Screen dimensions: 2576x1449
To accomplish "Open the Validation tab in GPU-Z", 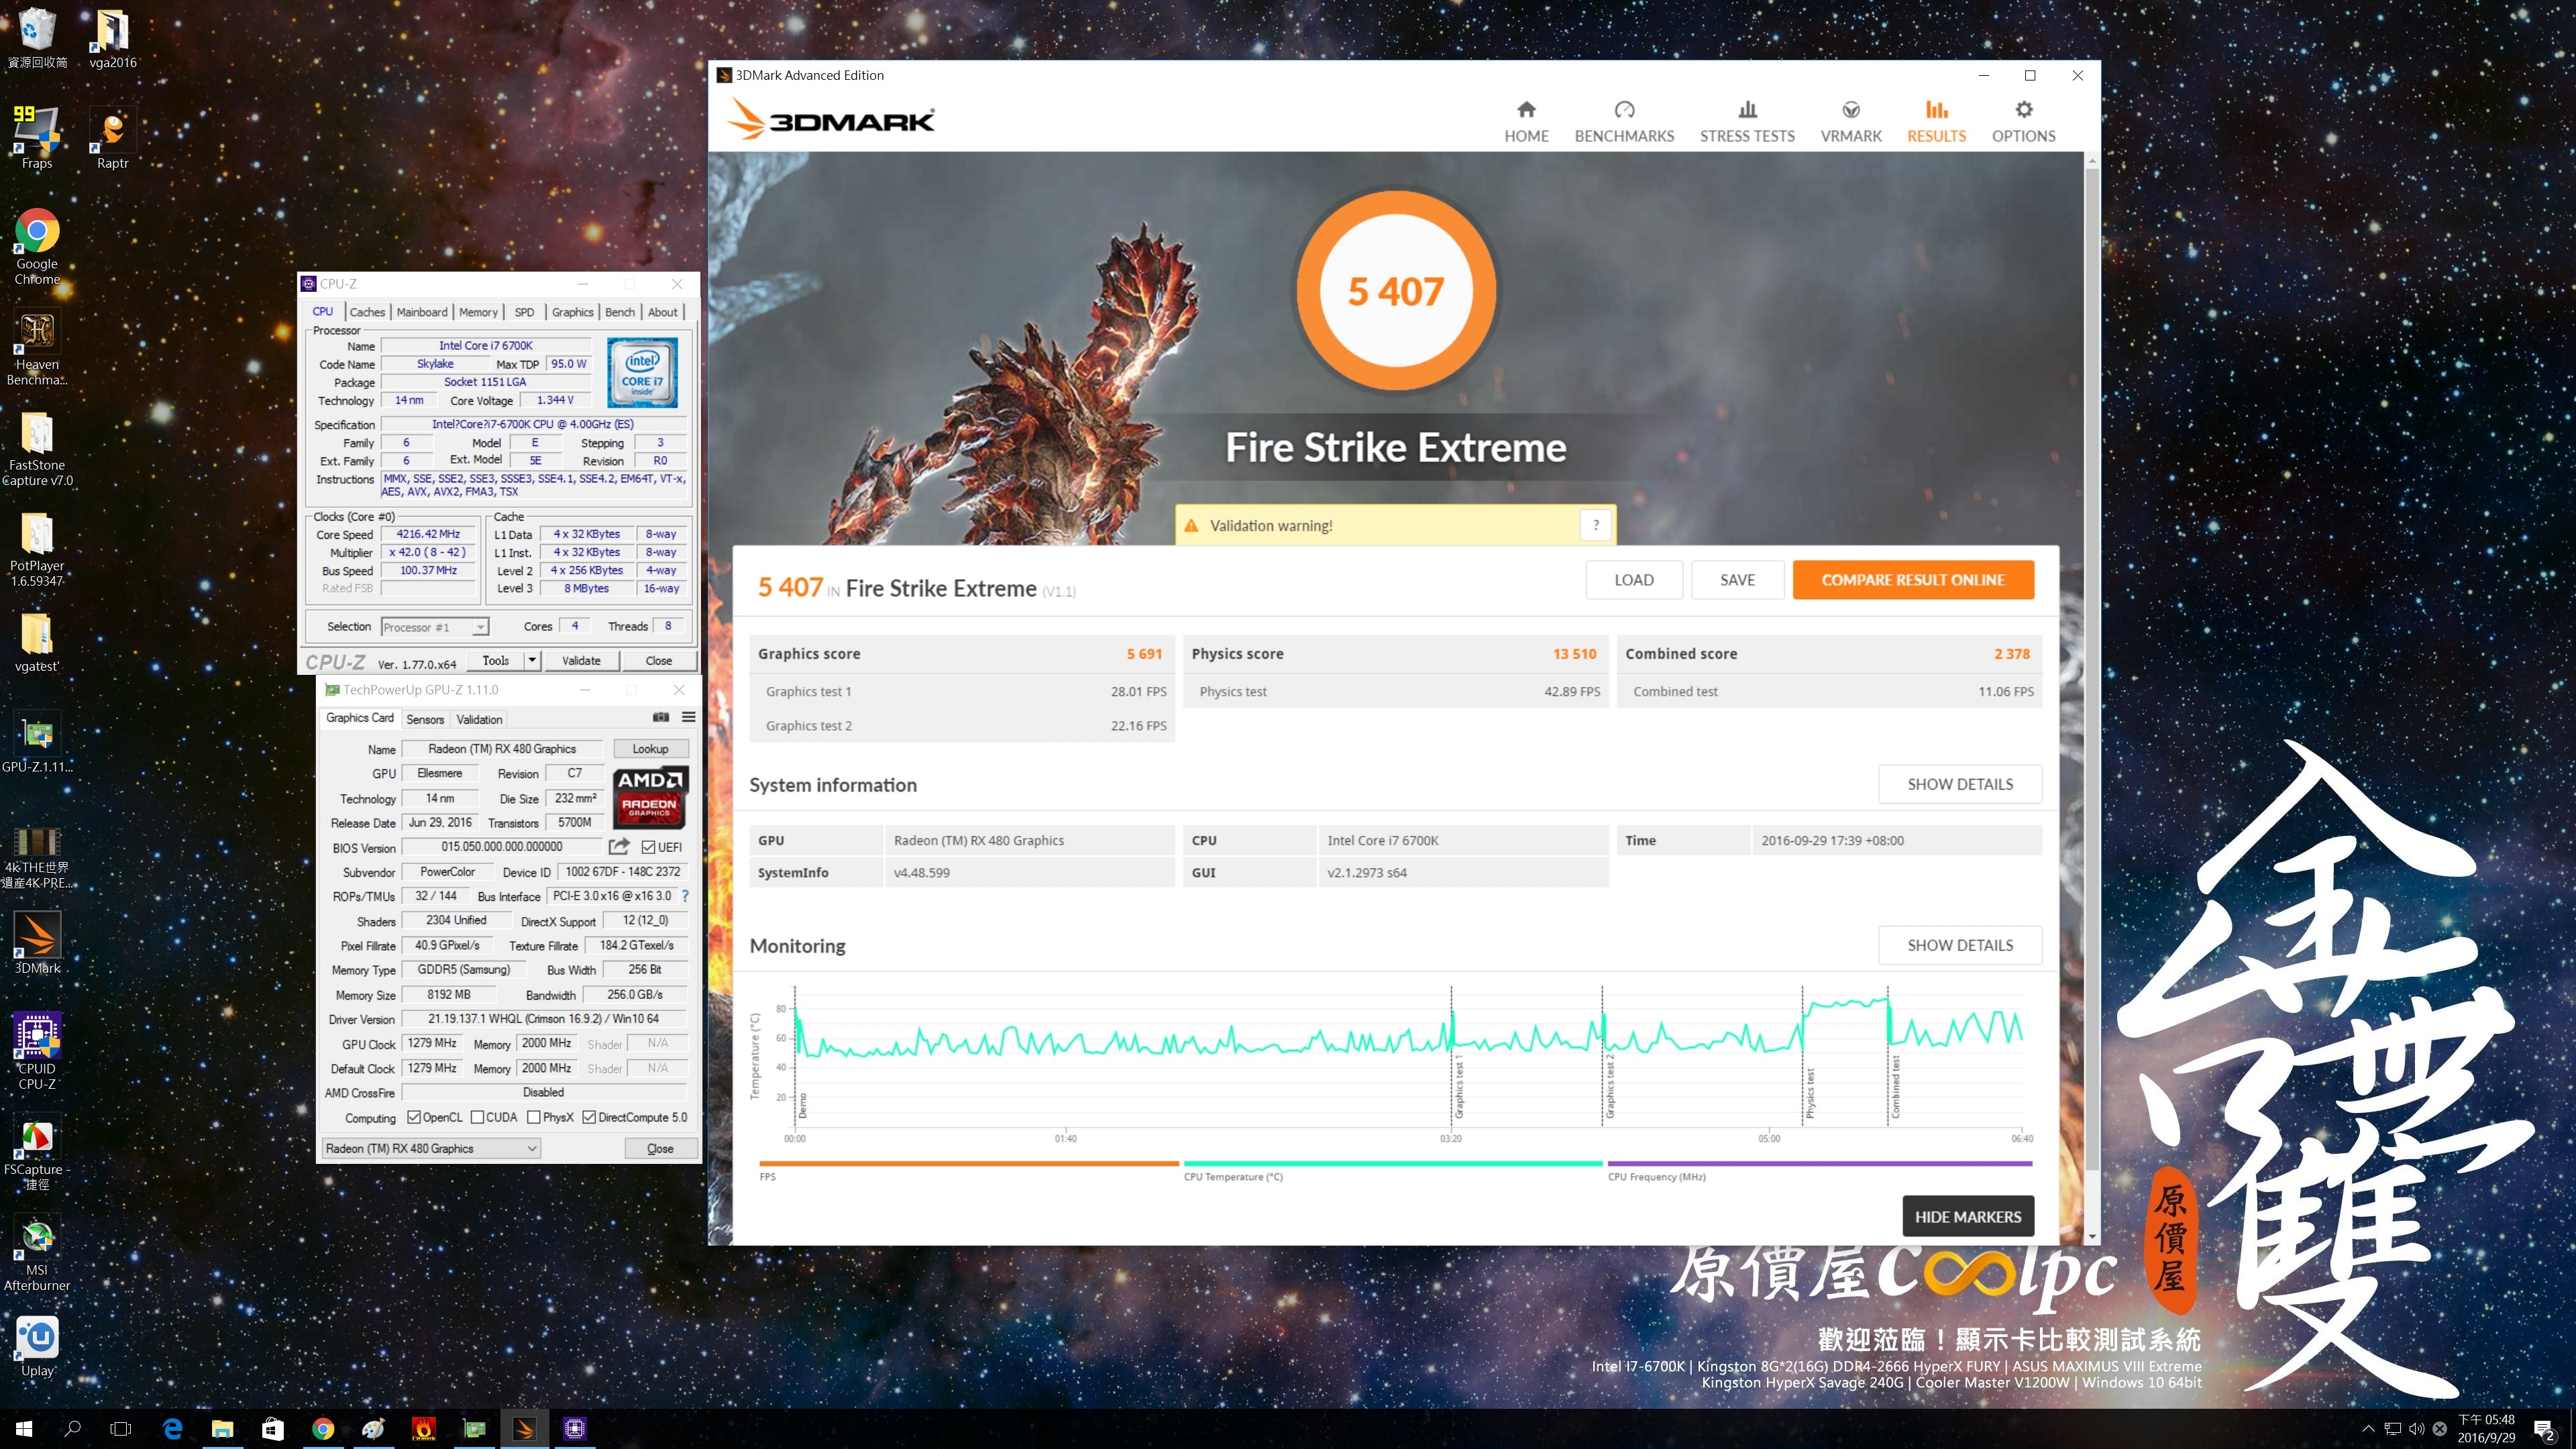I will click(x=479, y=719).
